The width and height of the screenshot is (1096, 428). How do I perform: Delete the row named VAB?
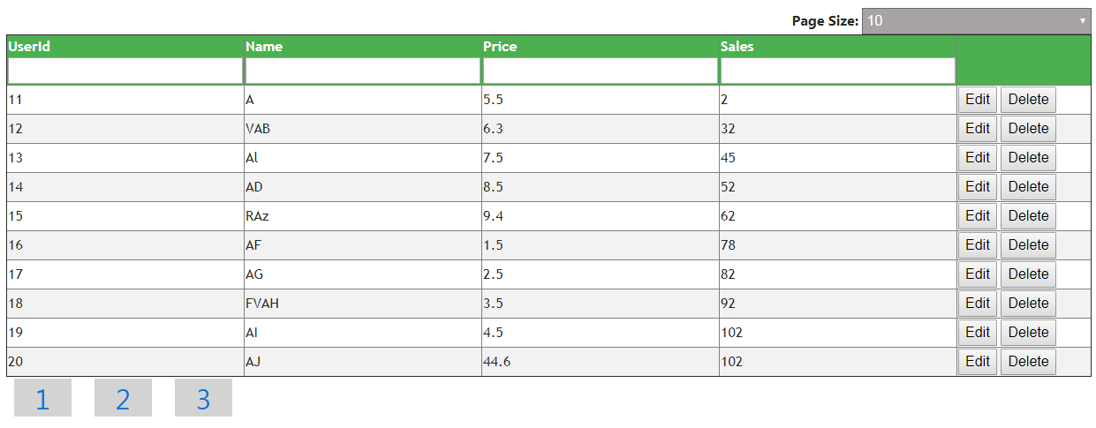click(x=1028, y=129)
